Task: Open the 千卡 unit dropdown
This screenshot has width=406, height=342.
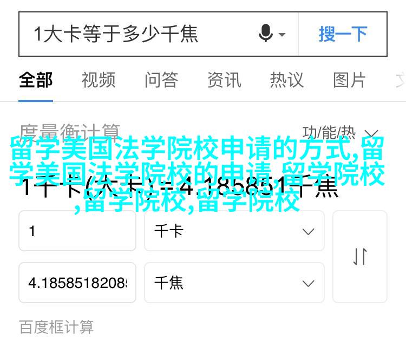Action: pyautogui.click(x=234, y=231)
